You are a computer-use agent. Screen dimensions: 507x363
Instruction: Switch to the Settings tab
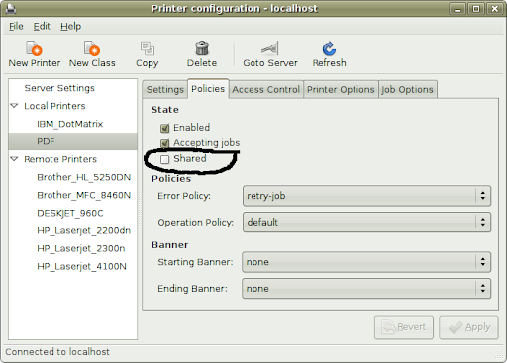165,89
